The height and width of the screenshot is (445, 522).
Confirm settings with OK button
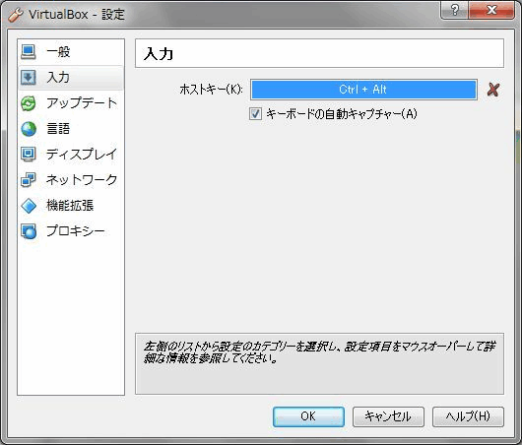(x=308, y=416)
